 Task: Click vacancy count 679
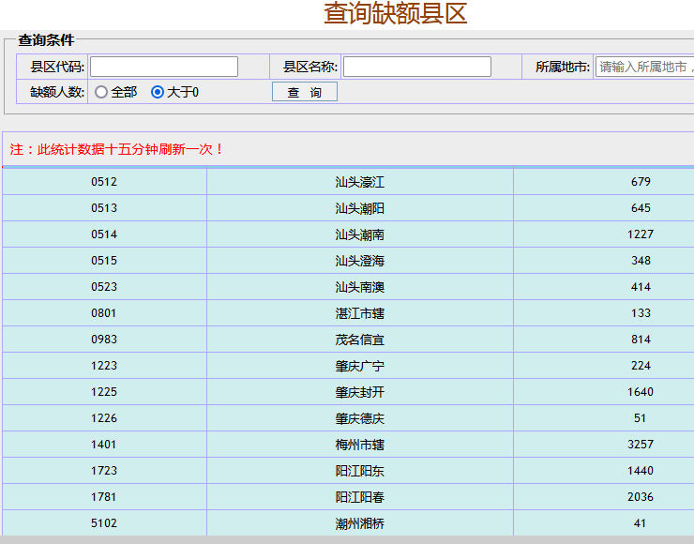pos(641,182)
